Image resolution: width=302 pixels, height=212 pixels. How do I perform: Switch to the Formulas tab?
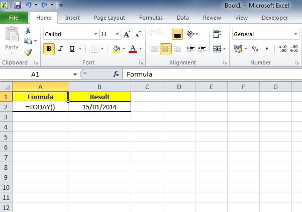[151, 18]
